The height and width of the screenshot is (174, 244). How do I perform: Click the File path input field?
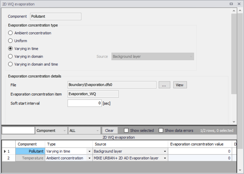[112, 85]
